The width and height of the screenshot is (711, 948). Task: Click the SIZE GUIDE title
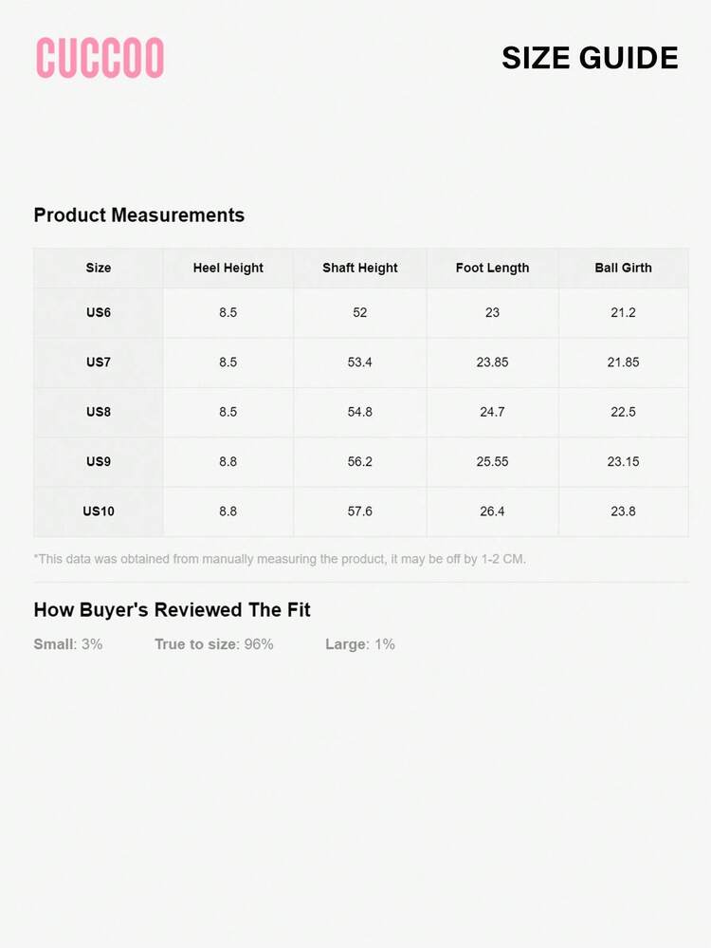590,58
